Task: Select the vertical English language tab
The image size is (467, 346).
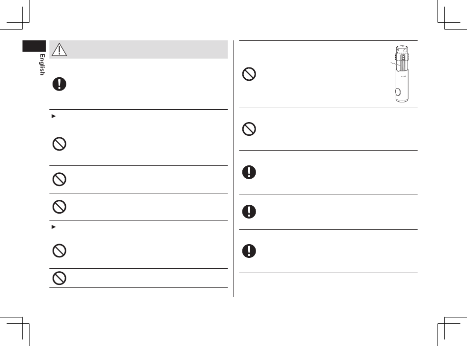Action: (42, 64)
